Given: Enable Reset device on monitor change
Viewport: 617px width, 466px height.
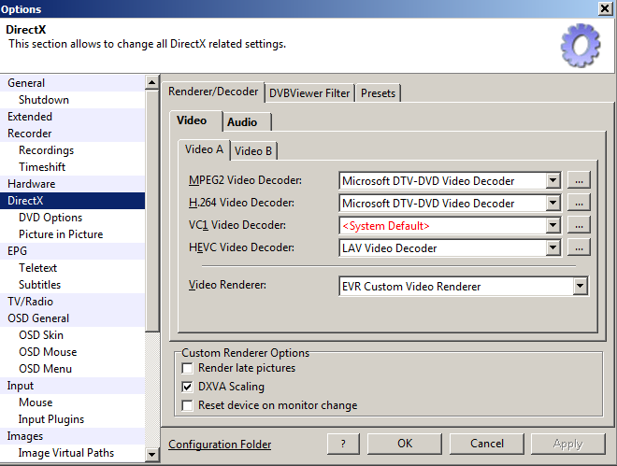Looking at the screenshot, I should [x=188, y=405].
